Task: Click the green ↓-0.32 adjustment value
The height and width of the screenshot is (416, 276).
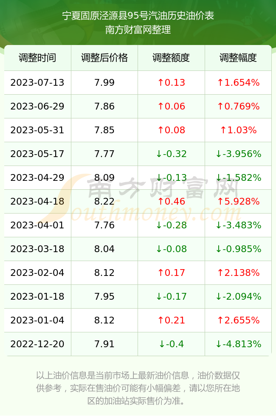Action: [171, 154]
